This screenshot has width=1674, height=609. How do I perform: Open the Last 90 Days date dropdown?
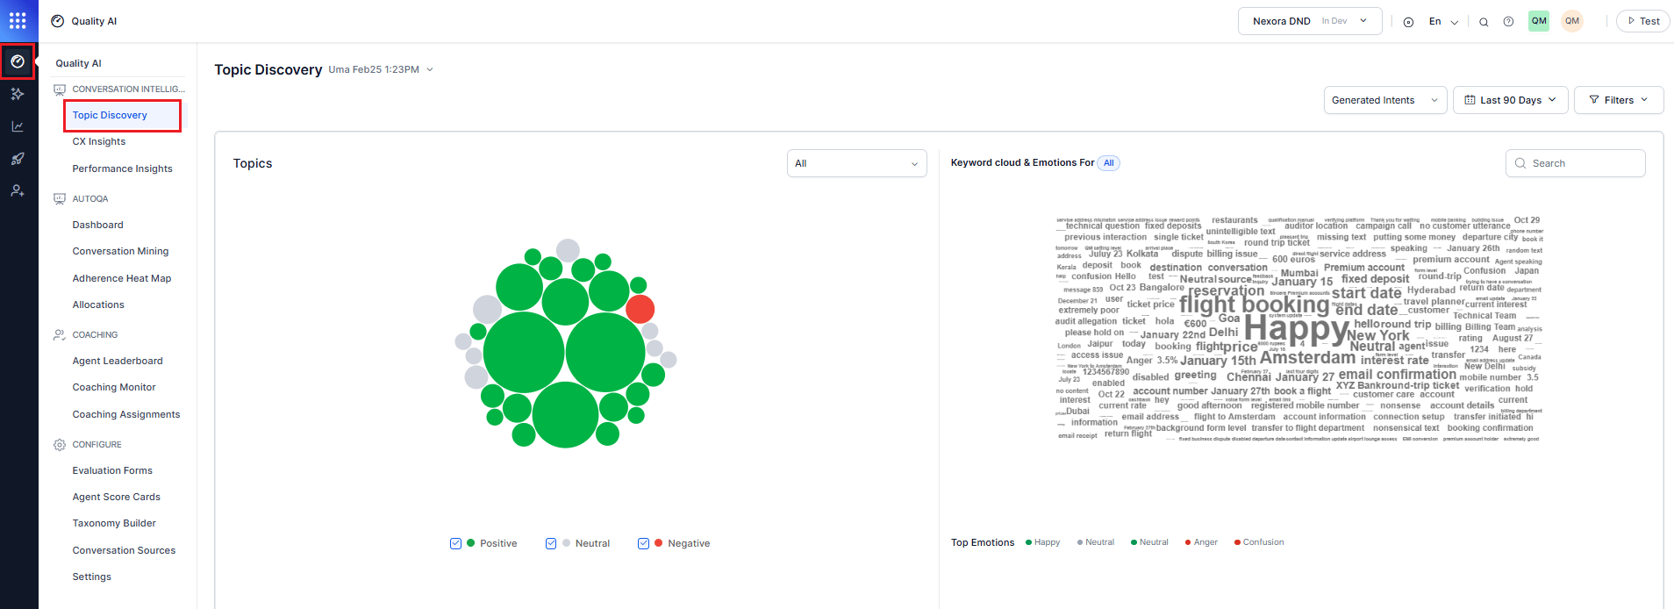(x=1510, y=100)
